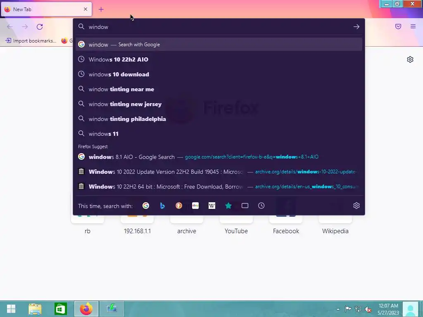Search this time with Google icon
423x317 pixels.
146,206
